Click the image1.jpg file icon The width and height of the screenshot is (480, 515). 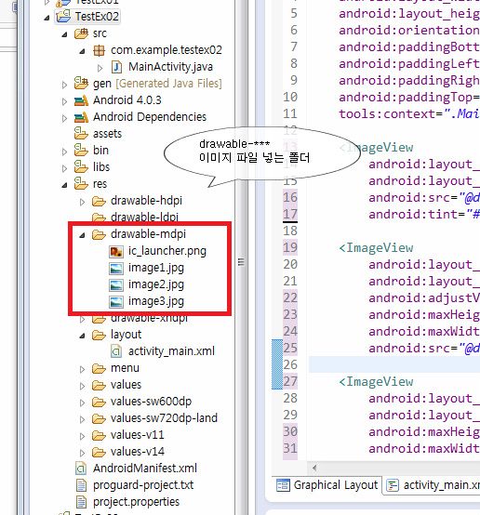coord(116,268)
